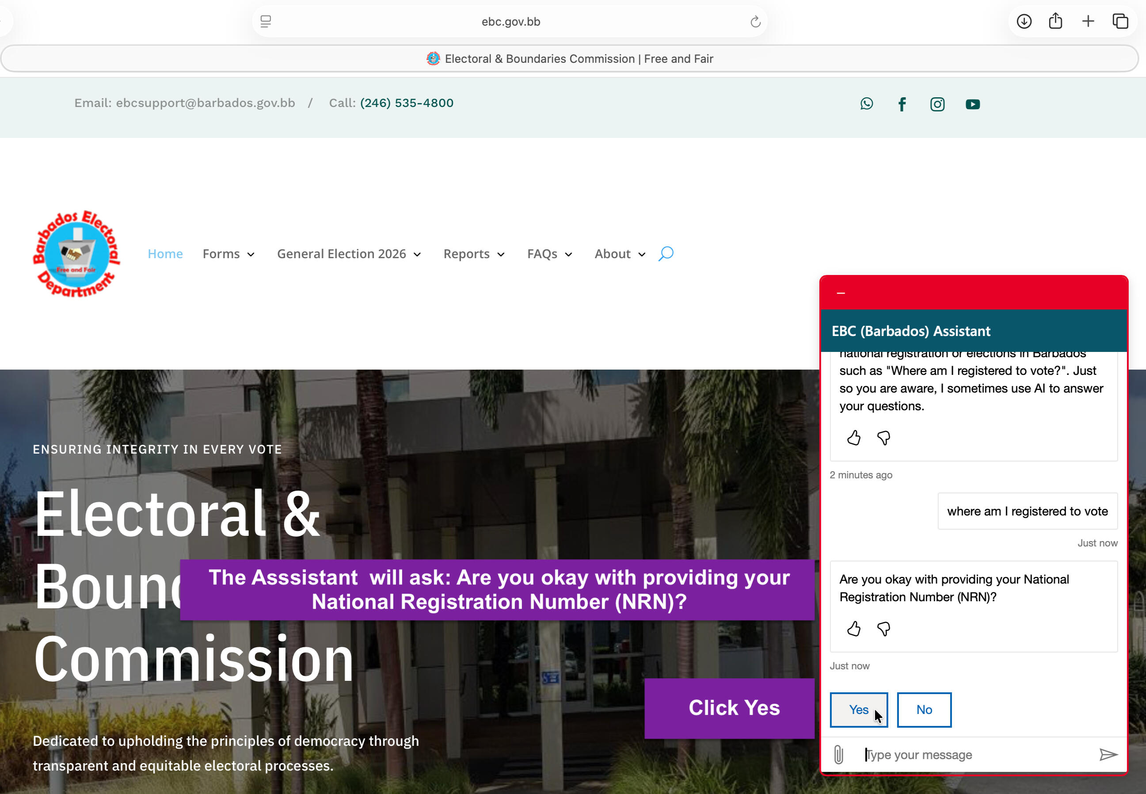Thumbs up the AI disclaimer message
This screenshot has width=1146, height=794.
coord(853,438)
